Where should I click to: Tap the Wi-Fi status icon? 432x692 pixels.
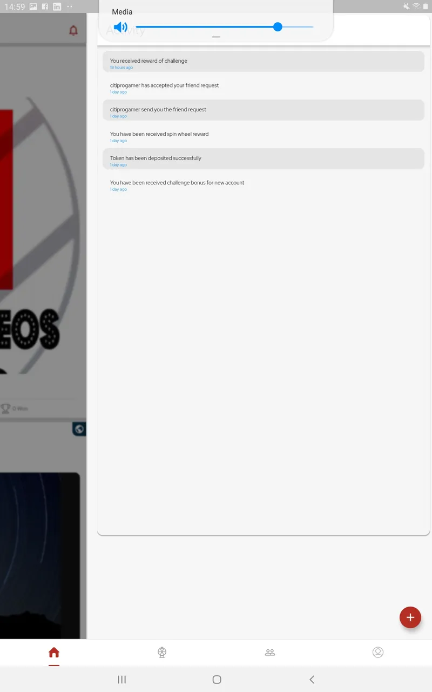tap(416, 6)
